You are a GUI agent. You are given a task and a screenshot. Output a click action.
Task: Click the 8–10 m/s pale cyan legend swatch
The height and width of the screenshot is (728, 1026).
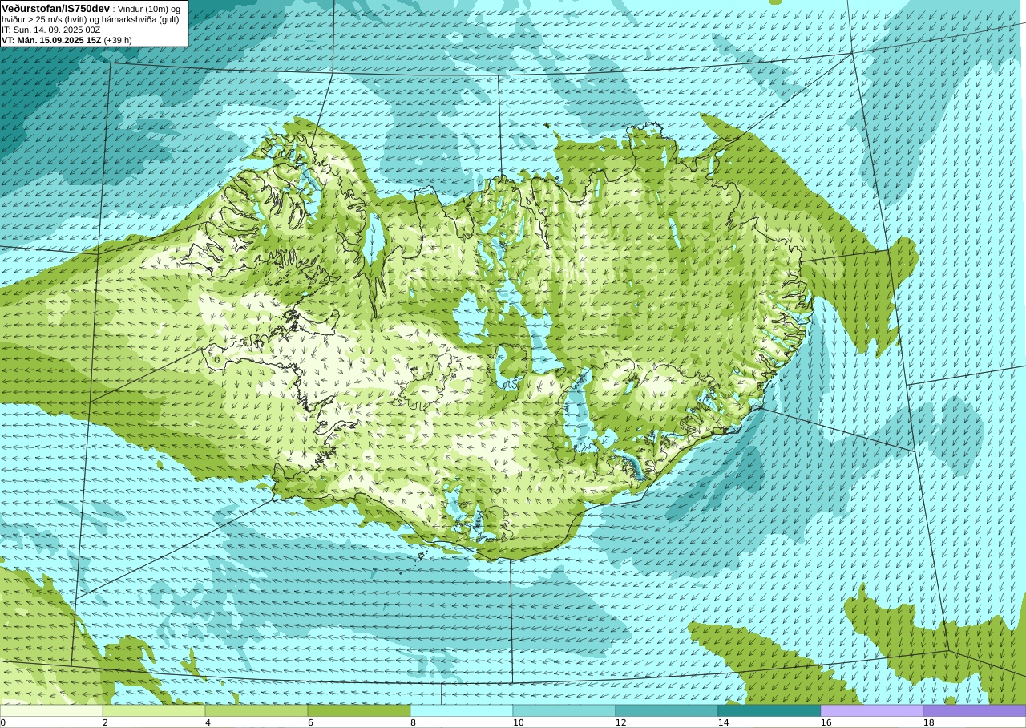tap(462, 710)
